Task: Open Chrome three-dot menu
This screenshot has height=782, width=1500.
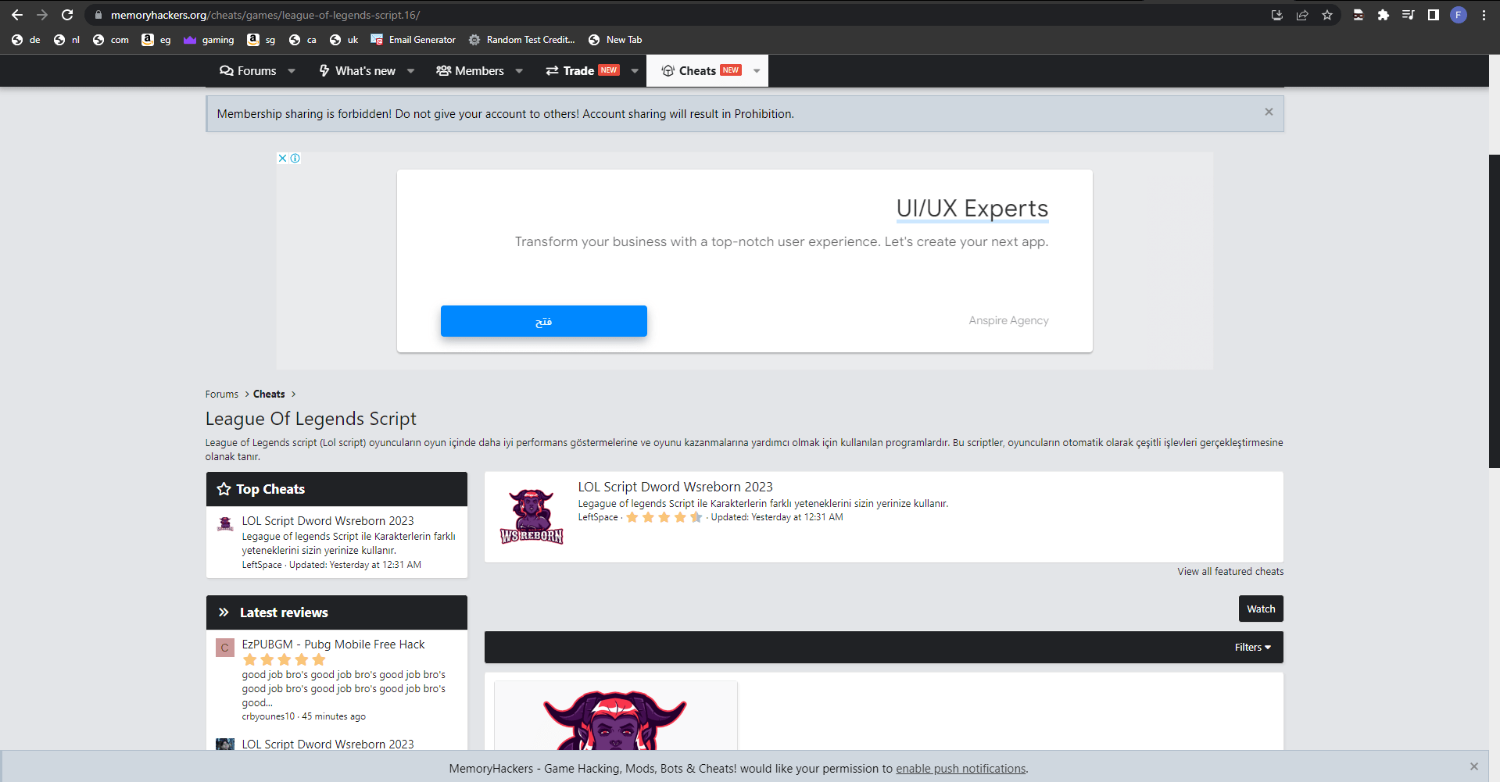Action: tap(1484, 15)
